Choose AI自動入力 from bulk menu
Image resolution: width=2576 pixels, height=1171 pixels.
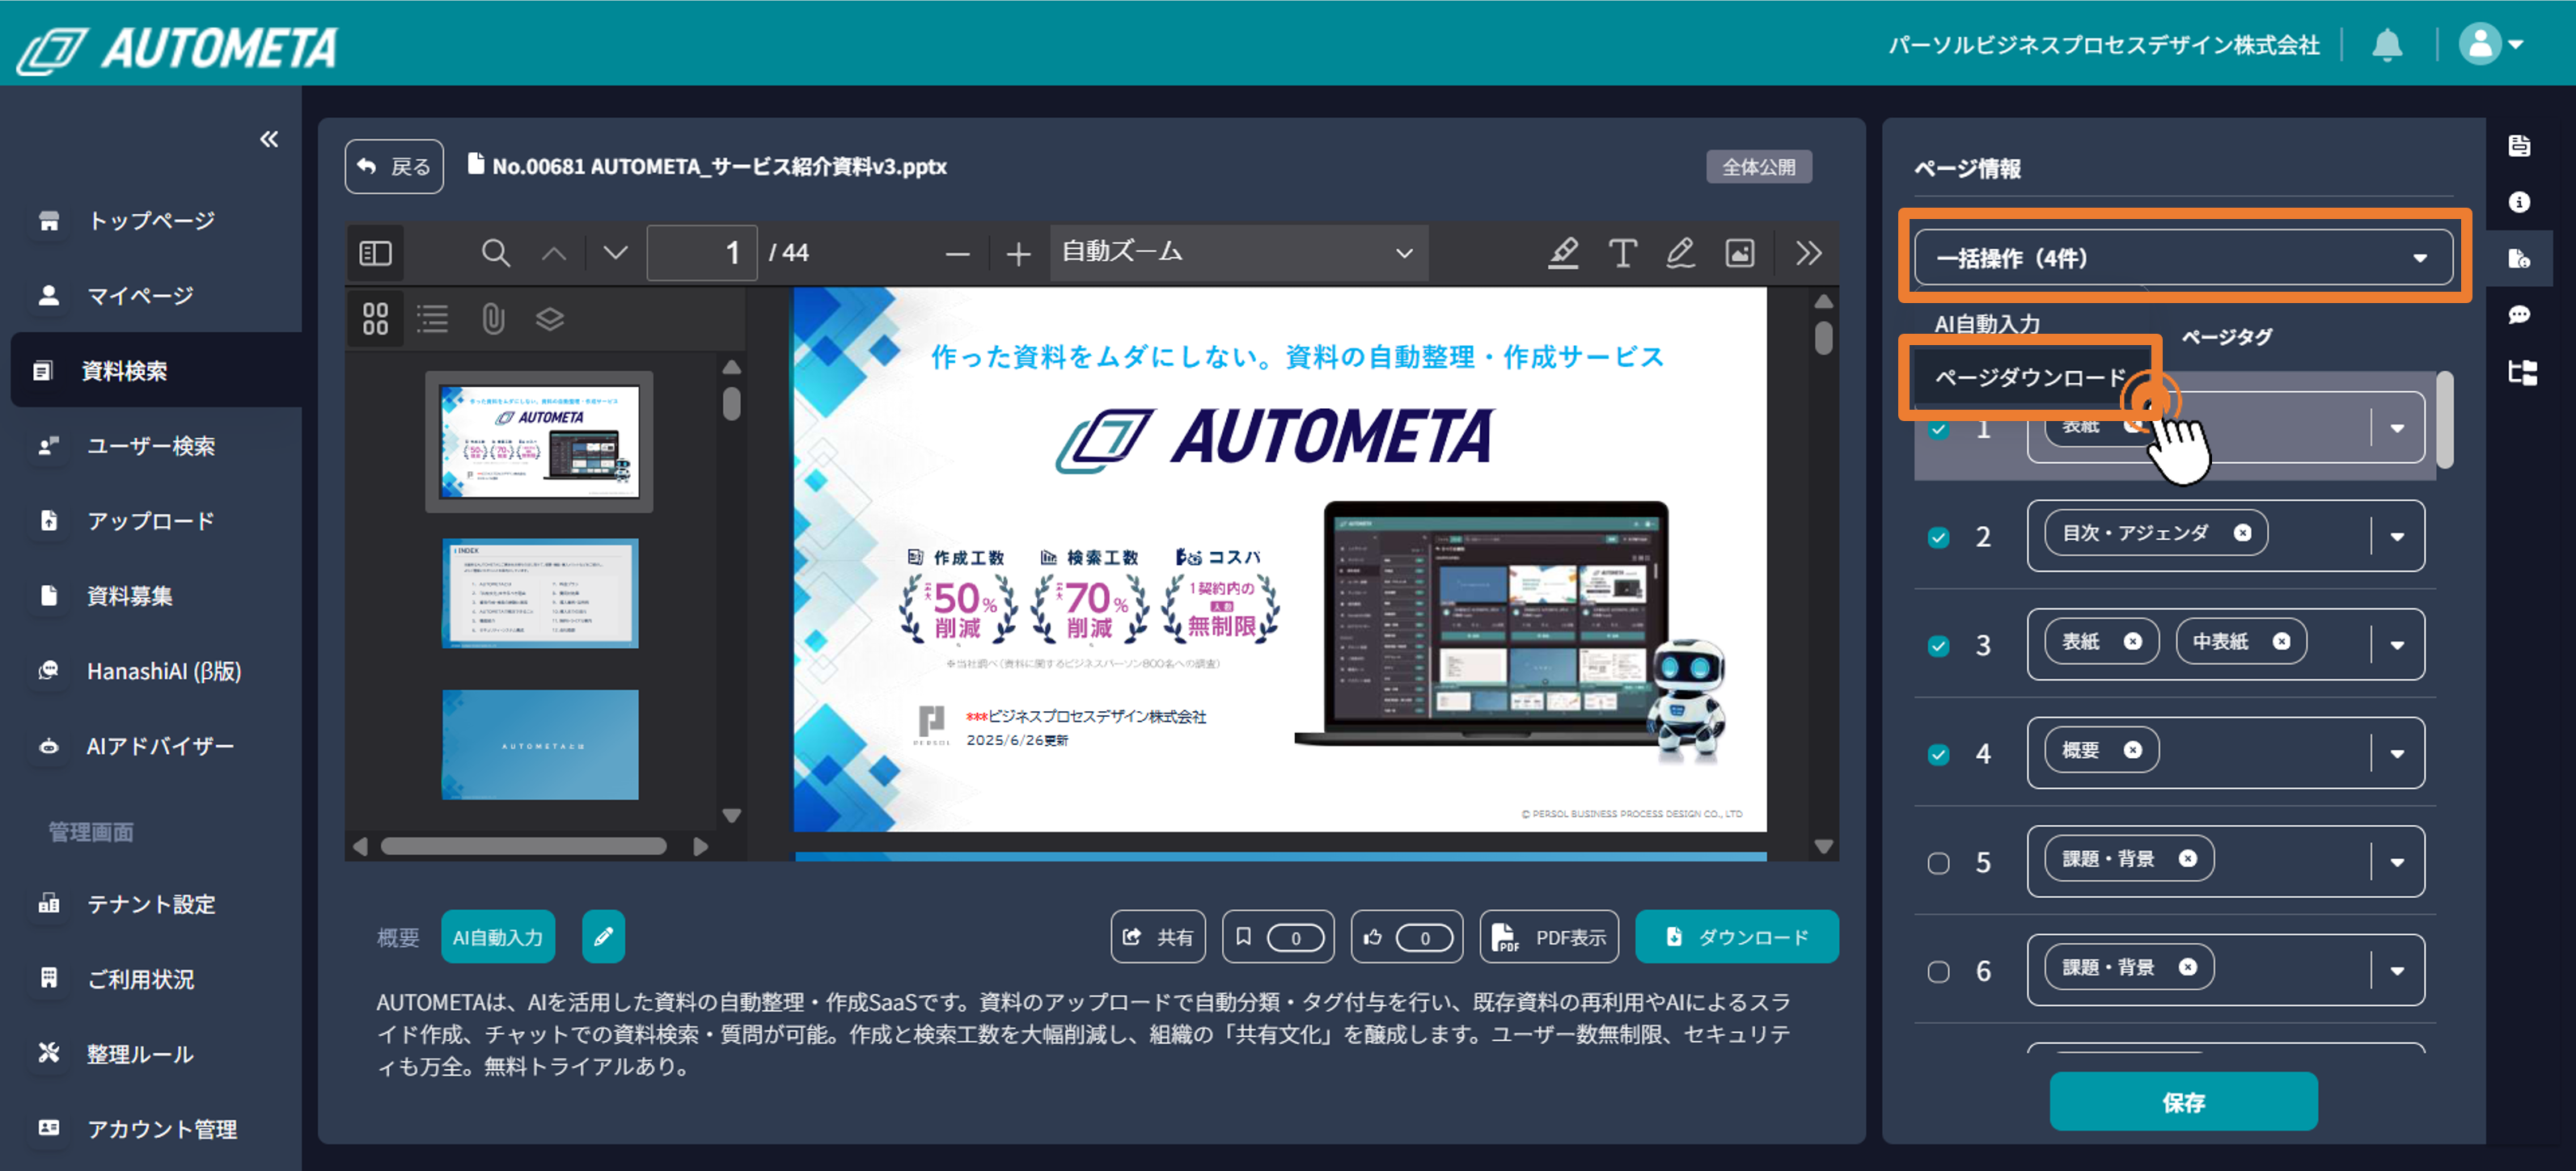click(x=1987, y=324)
